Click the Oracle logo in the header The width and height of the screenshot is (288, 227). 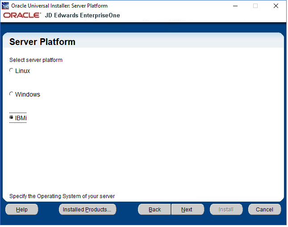22,16
